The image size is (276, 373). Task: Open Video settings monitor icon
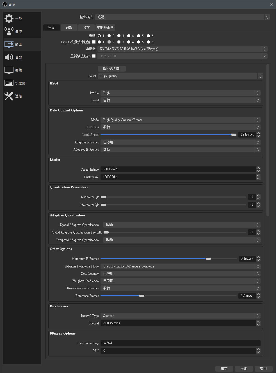(x=9, y=70)
